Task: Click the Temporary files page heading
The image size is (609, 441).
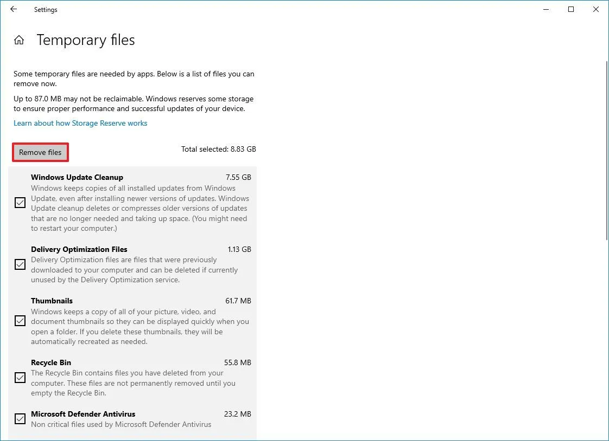Action: point(86,40)
